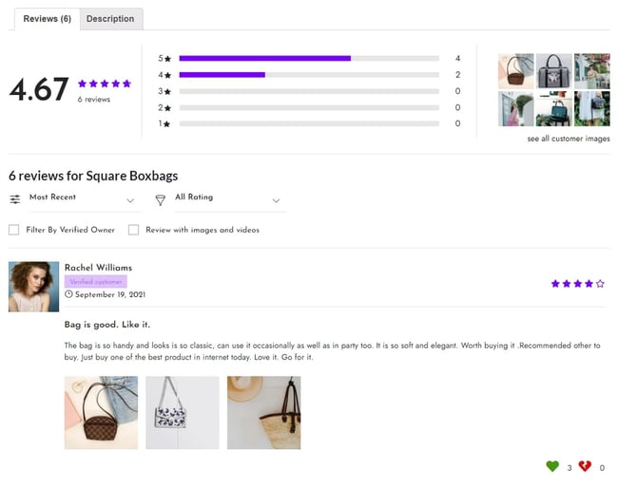Switch to the Description tab
Image resolution: width=618 pixels, height=486 pixels.
click(x=110, y=19)
